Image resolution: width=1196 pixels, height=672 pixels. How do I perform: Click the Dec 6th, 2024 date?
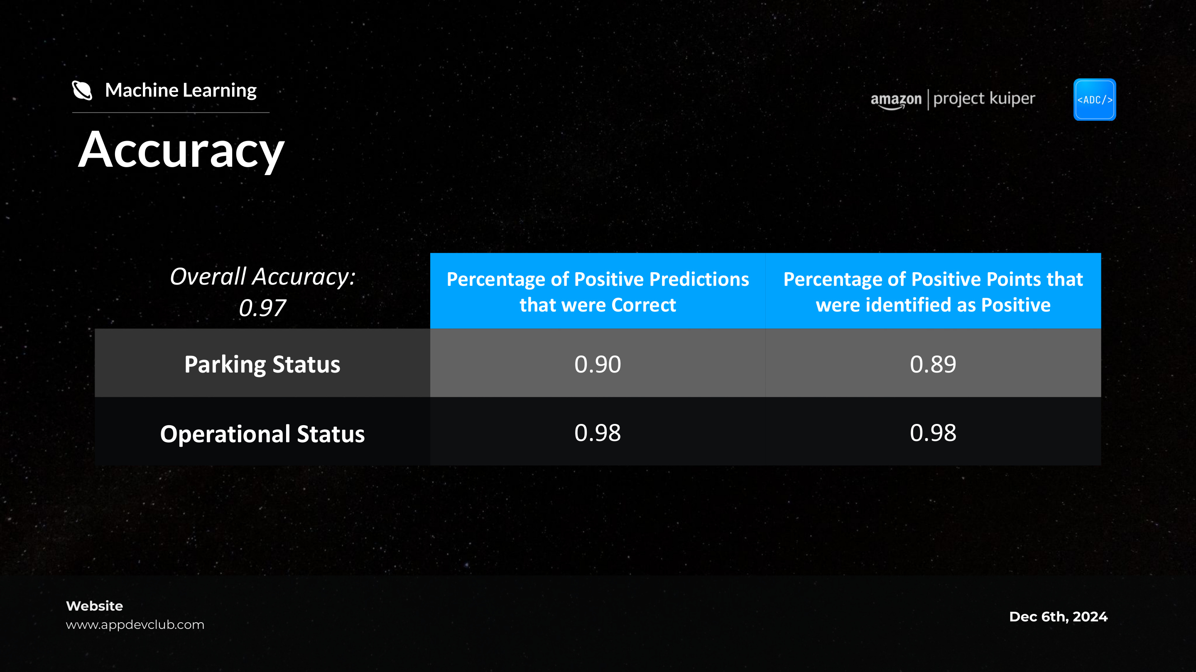(x=1058, y=617)
